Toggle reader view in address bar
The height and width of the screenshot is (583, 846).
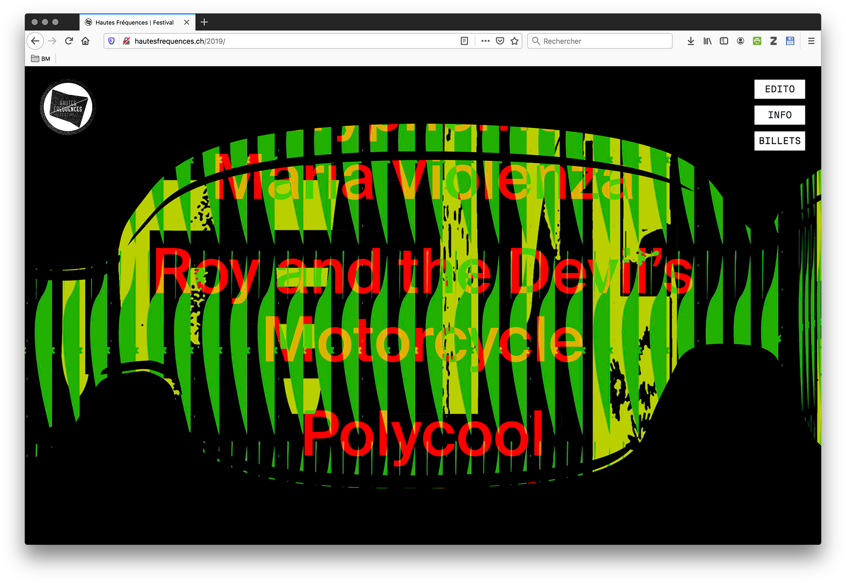464,41
